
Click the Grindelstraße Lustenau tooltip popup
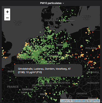(48, 70)
